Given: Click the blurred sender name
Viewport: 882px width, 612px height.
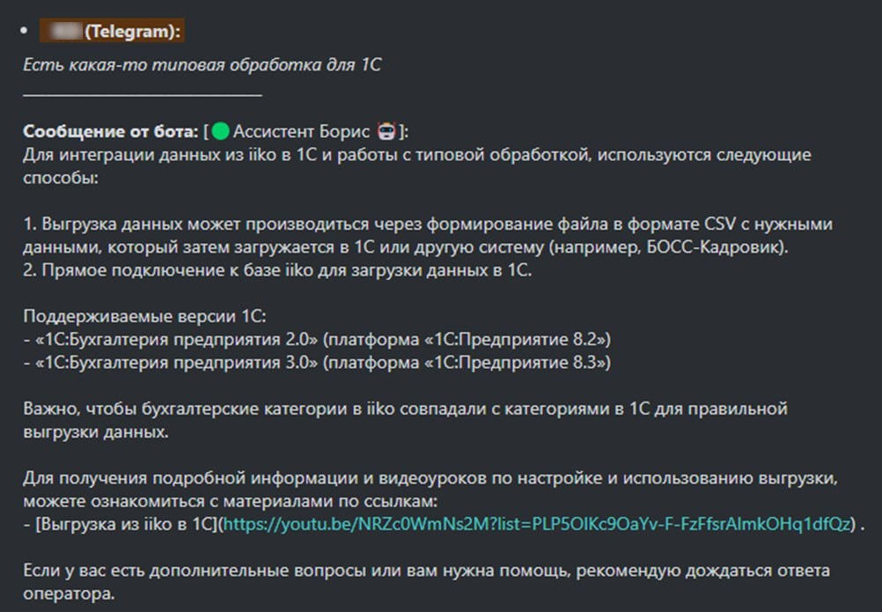Looking at the screenshot, I should tap(62, 32).
